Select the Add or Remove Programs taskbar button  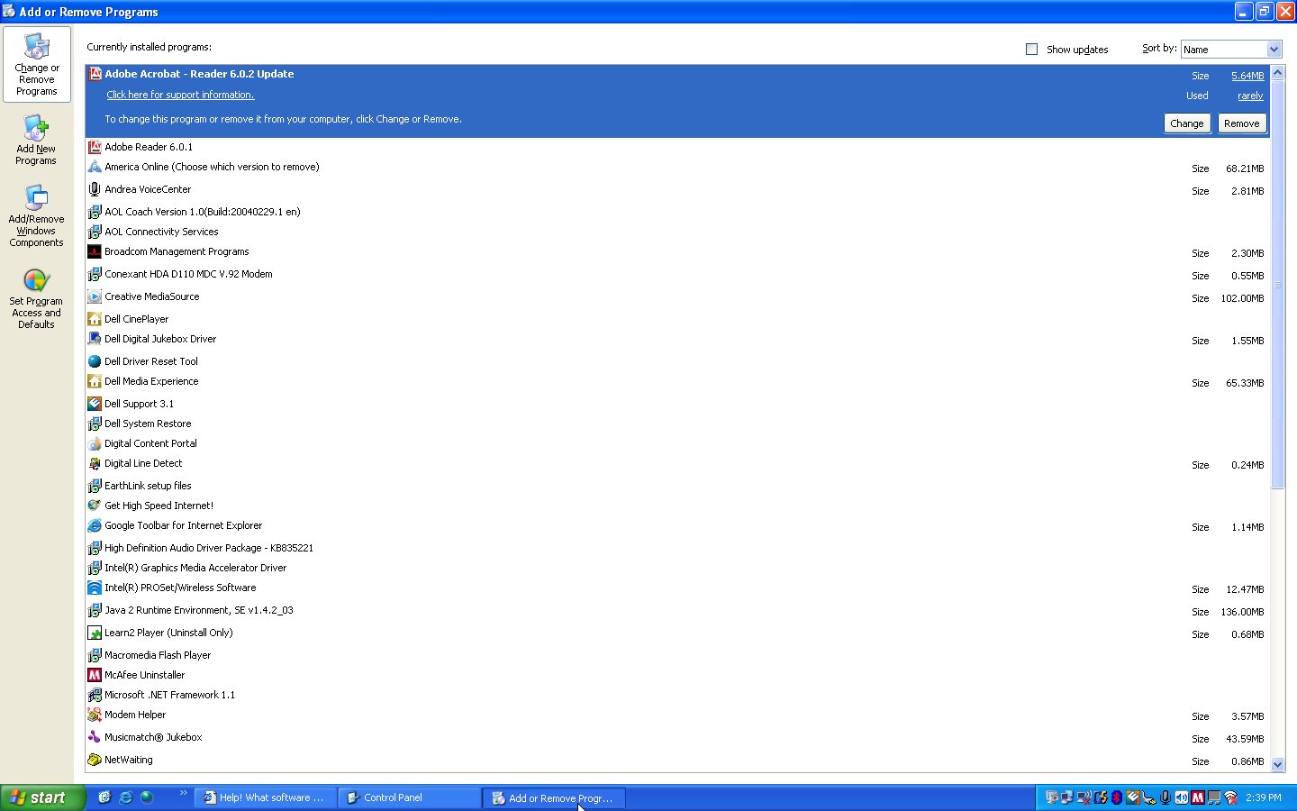coord(554,797)
